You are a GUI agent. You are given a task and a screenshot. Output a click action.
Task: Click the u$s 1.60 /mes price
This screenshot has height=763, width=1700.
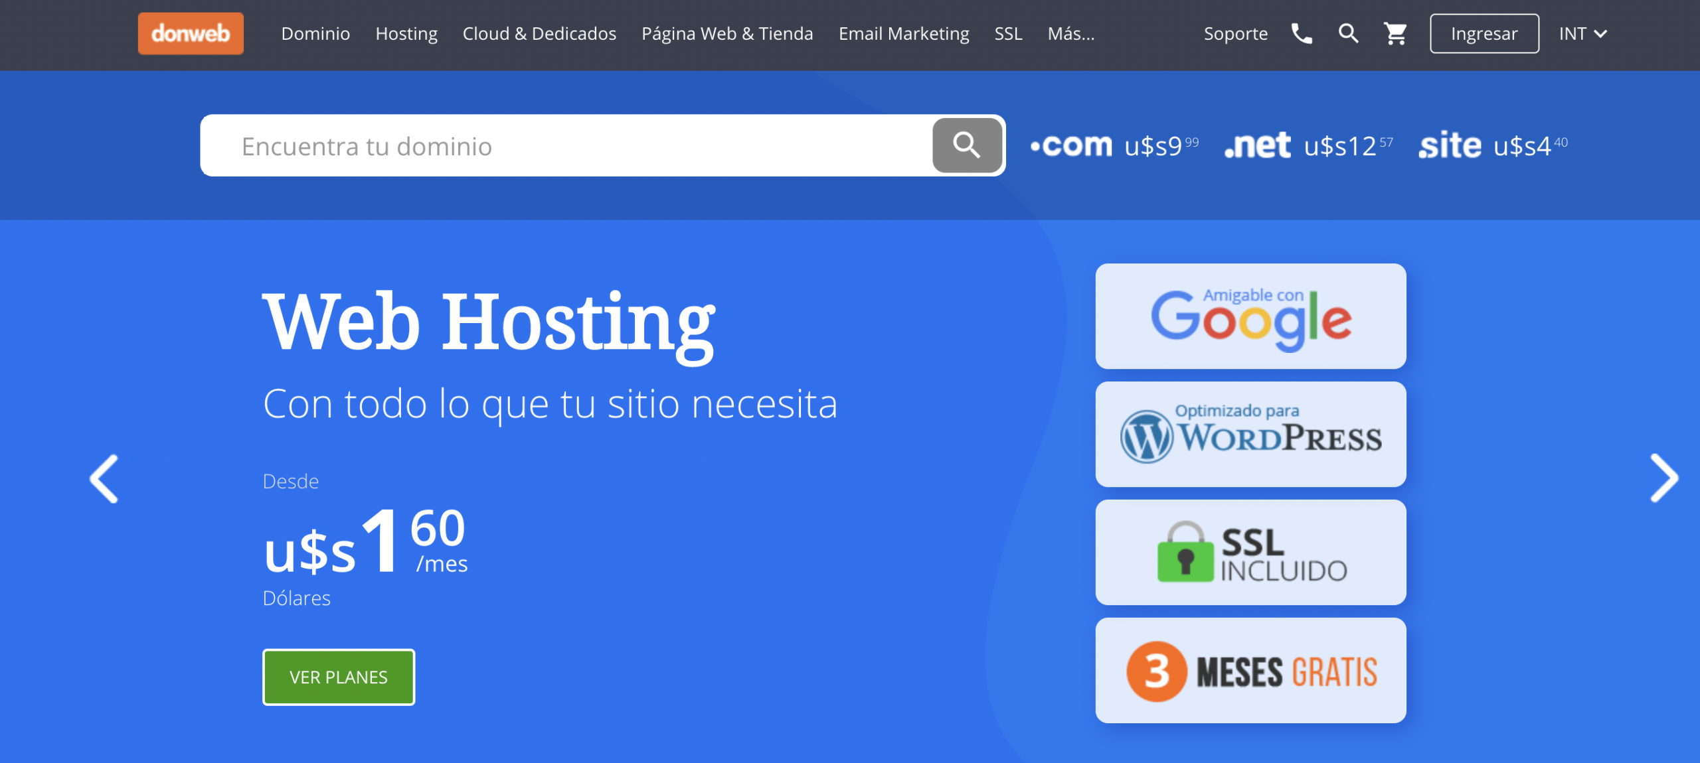coord(365,541)
